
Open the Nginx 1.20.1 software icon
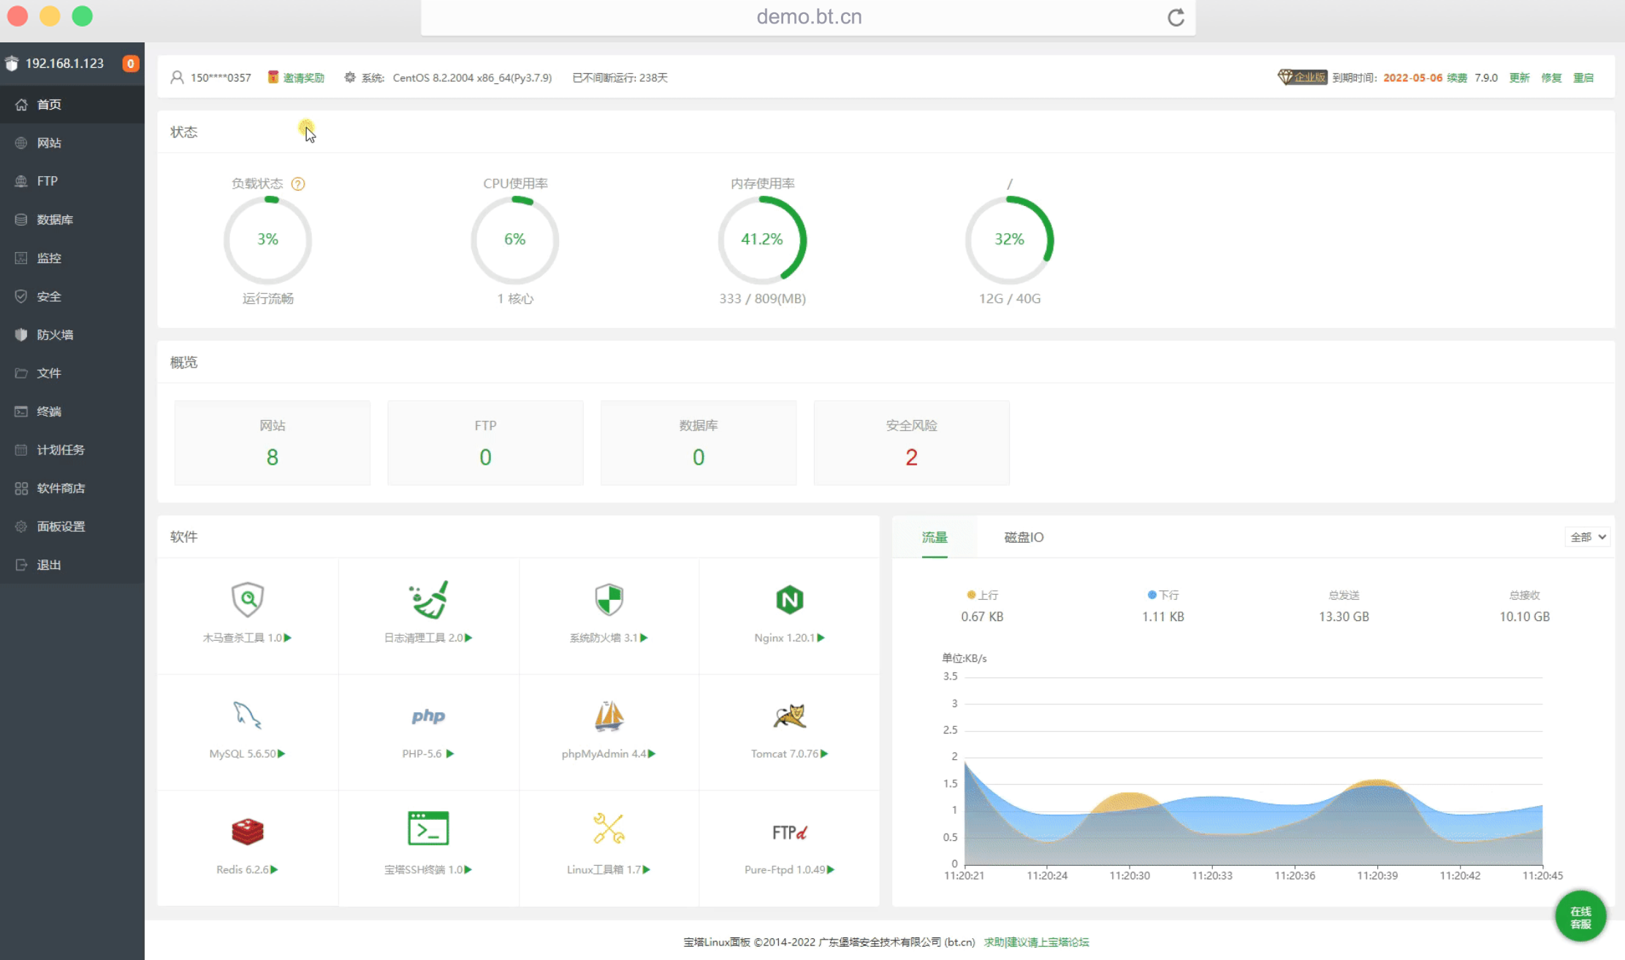click(x=789, y=600)
